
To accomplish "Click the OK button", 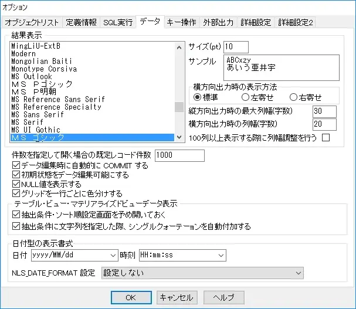I will pos(131,297).
